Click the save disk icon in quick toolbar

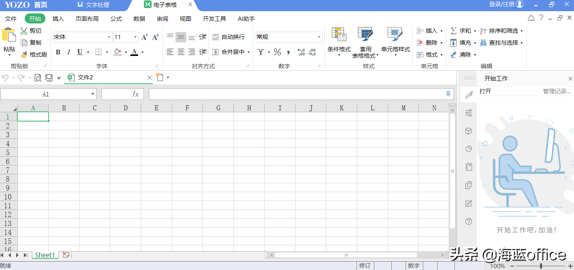(x=49, y=78)
